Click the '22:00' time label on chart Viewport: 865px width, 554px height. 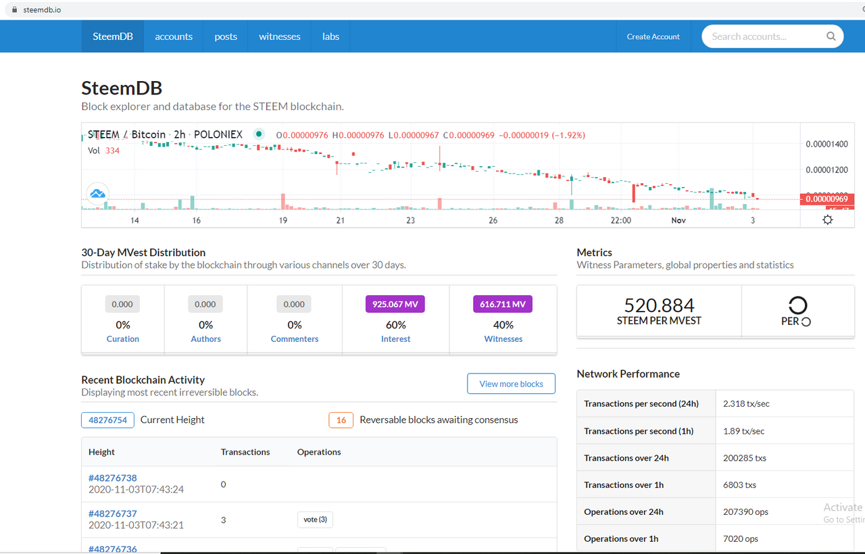coord(620,220)
